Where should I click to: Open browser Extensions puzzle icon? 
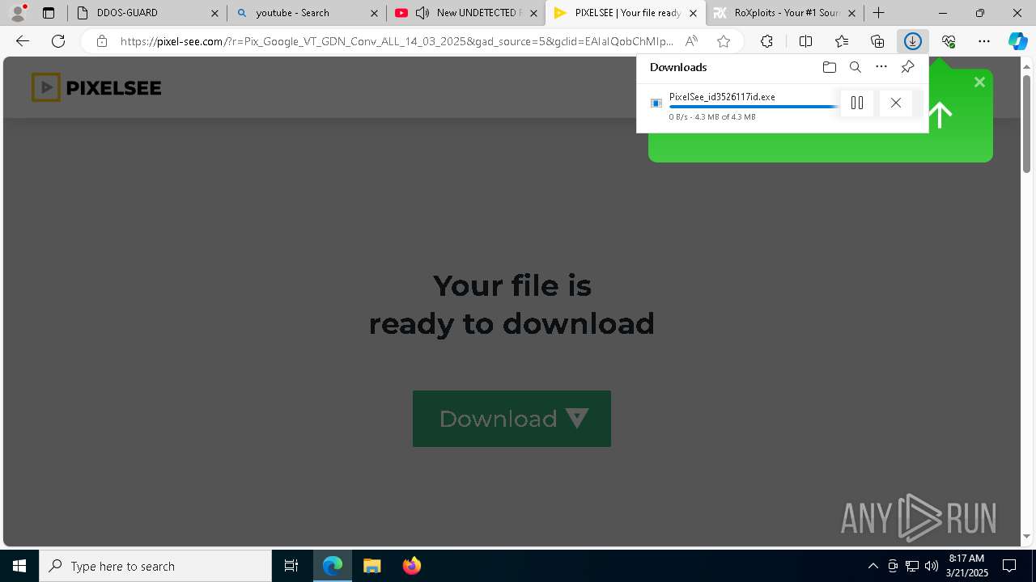(766, 41)
